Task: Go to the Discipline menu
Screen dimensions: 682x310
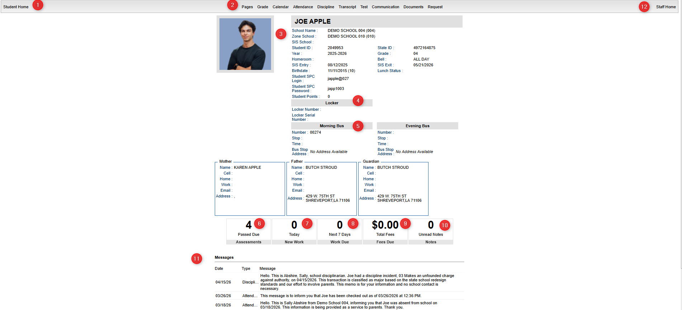Action: click(326, 7)
